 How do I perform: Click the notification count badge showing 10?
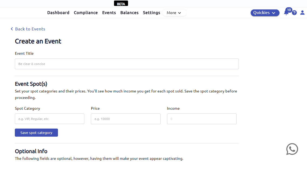pos(289,10)
